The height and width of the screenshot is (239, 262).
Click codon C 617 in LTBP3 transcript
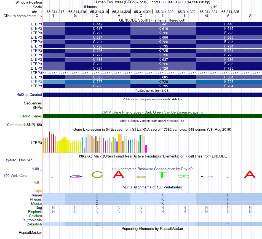coord(98,29)
